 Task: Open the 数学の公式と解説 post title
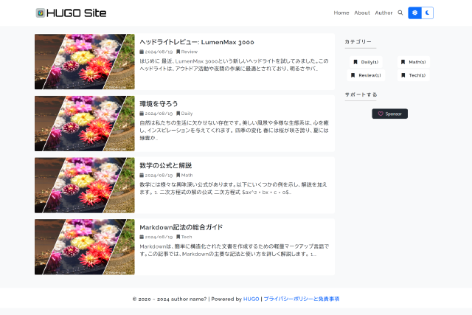pos(166,165)
